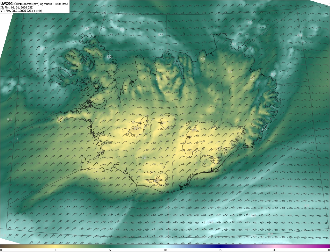Click the colorbar tick label 30
The height and width of the screenshot is (252, 330).
click(x=275, y=250)
